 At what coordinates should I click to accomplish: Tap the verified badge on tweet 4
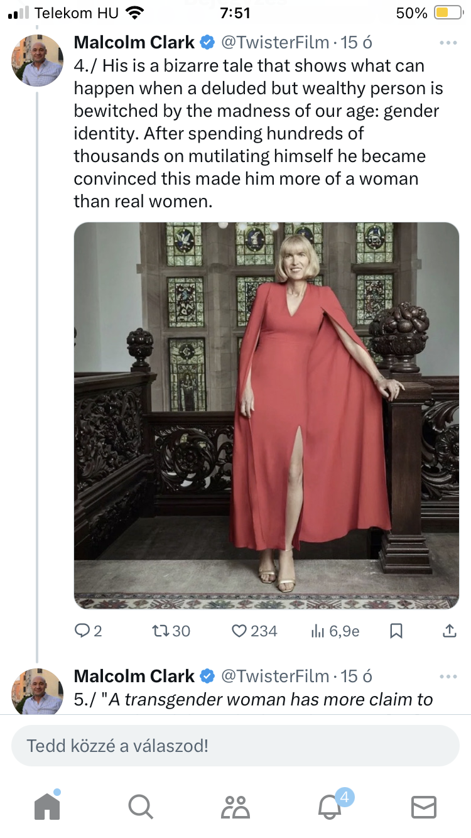(207, 43)
